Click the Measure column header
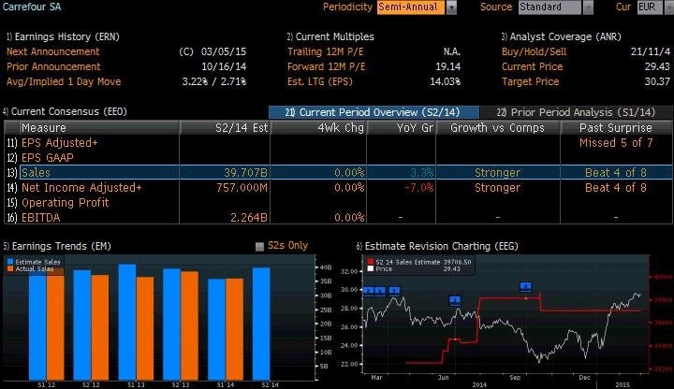674x389 pixels. point(99,128)
